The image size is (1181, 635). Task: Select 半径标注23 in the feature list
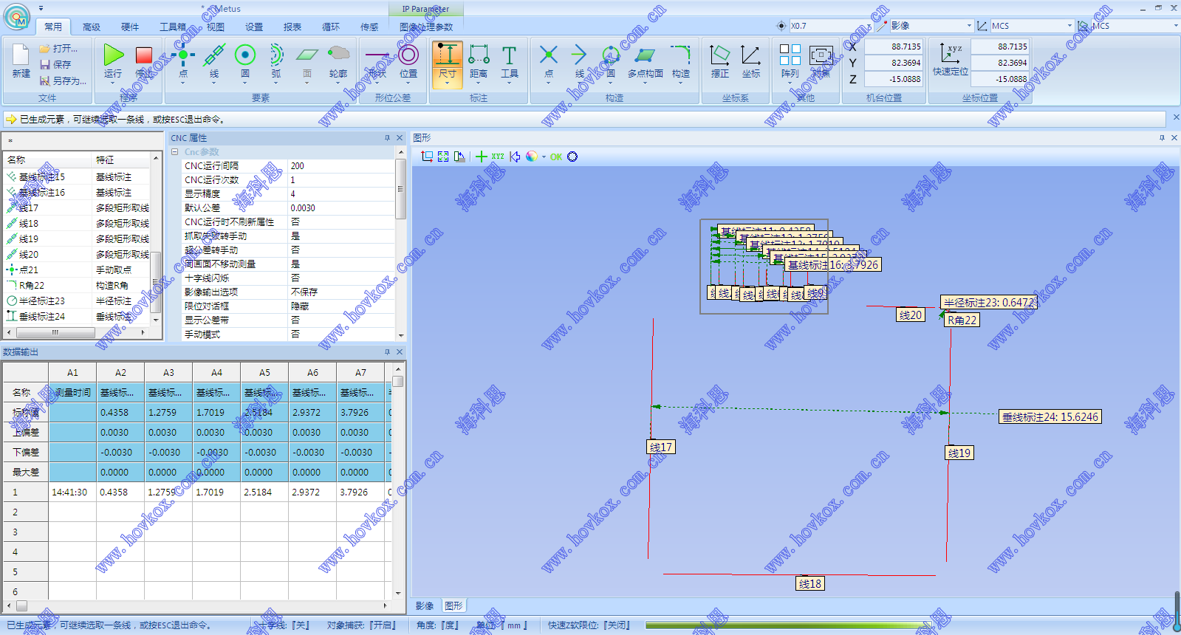[42, 301]
